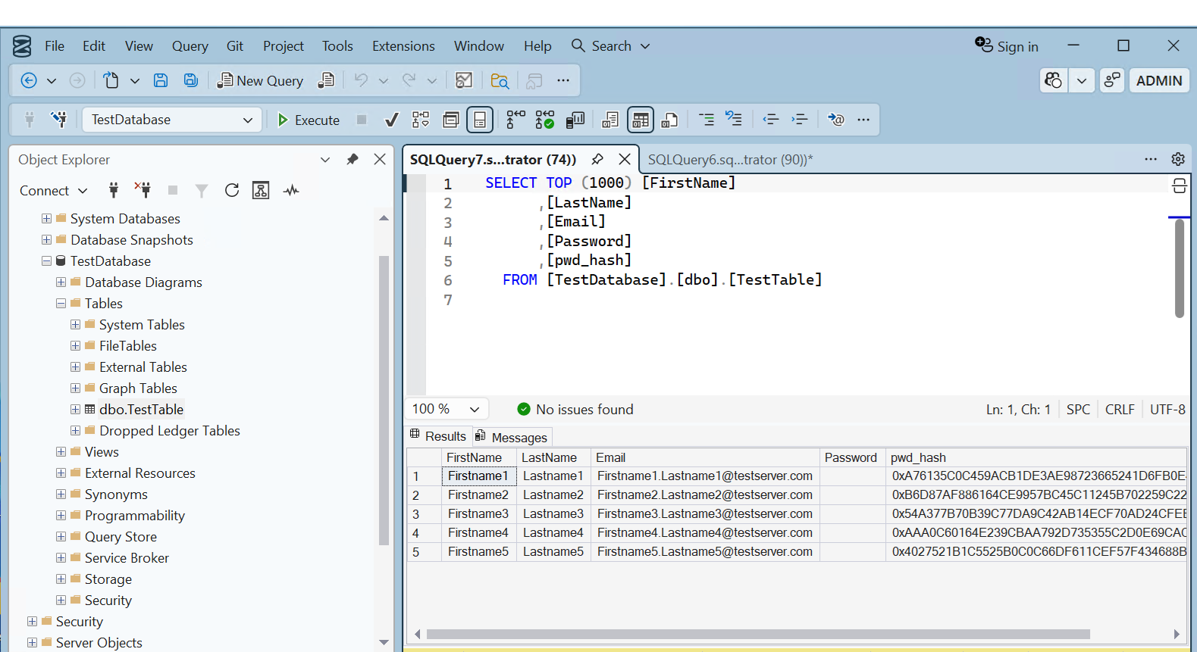This screenshot has height=652, width=1197.
Task: Click Decrease Indent icon
Action: coord(771,120)
